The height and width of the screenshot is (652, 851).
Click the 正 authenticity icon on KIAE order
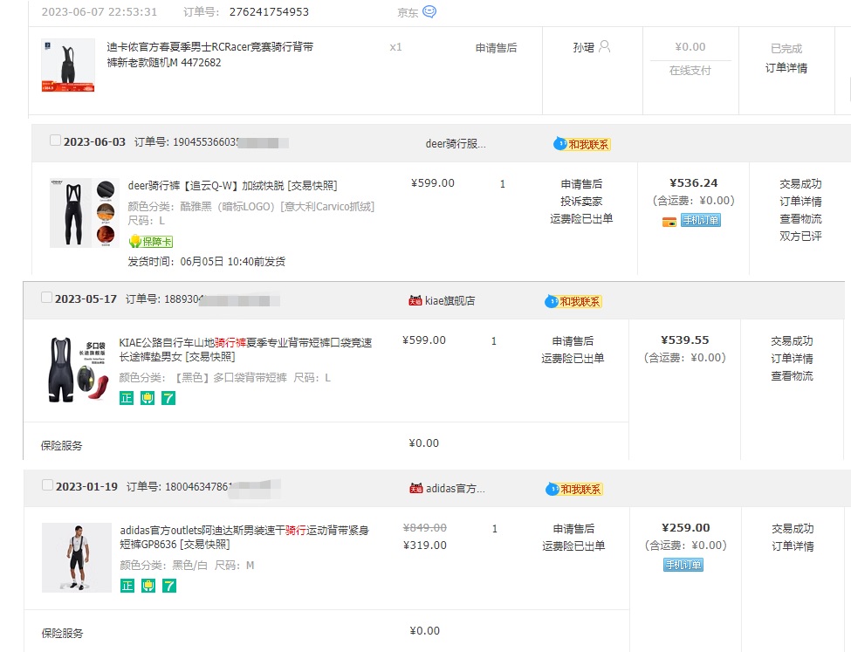coord(128,398)
